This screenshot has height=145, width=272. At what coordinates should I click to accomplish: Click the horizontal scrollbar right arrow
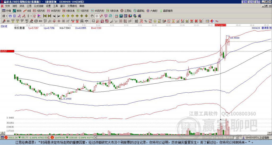click(237, 138)
